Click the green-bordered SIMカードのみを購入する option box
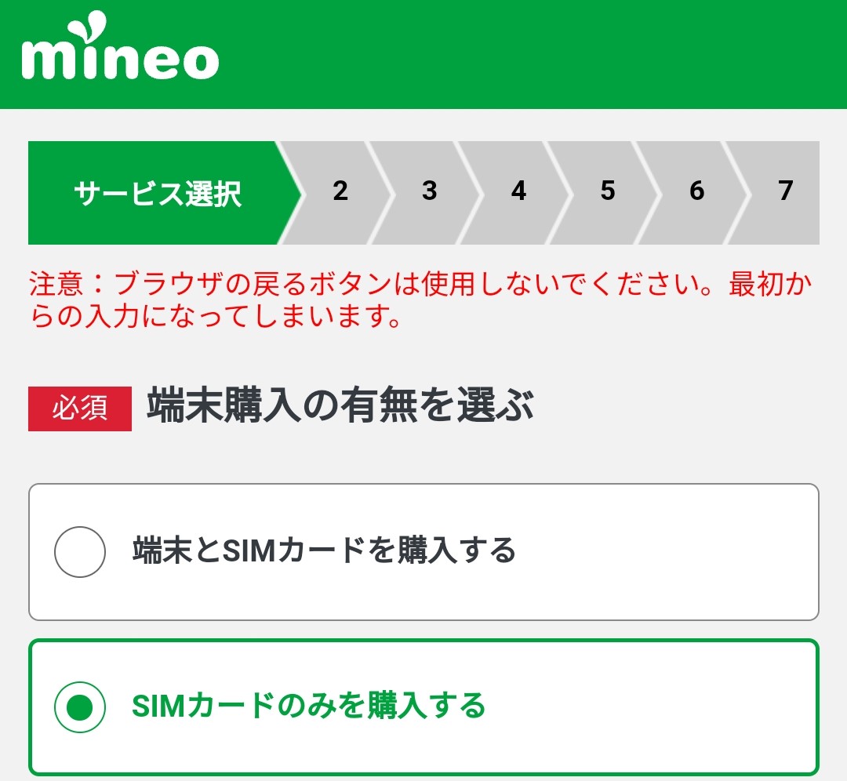 click(x=423, y=704)
